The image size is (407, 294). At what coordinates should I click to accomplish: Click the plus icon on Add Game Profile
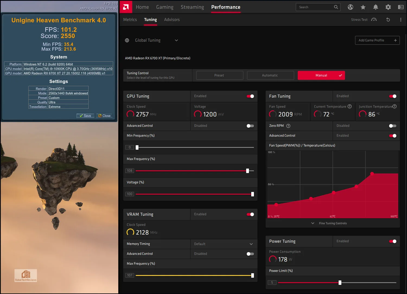pyautogui.click(x=395, y=40)
